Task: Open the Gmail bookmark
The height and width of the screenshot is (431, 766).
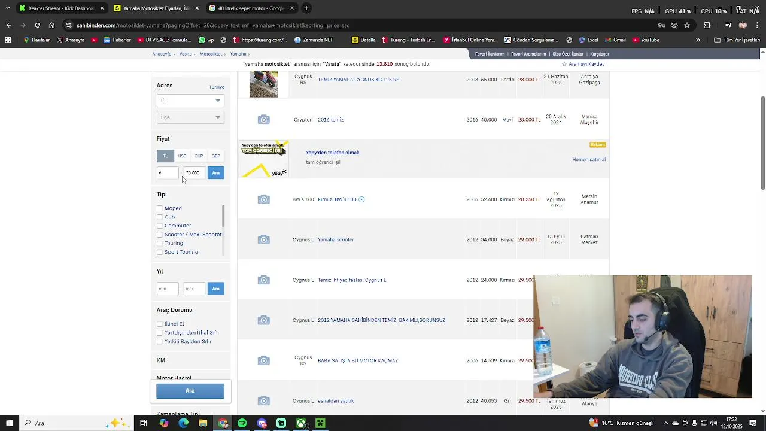Action: pos(615,40)
